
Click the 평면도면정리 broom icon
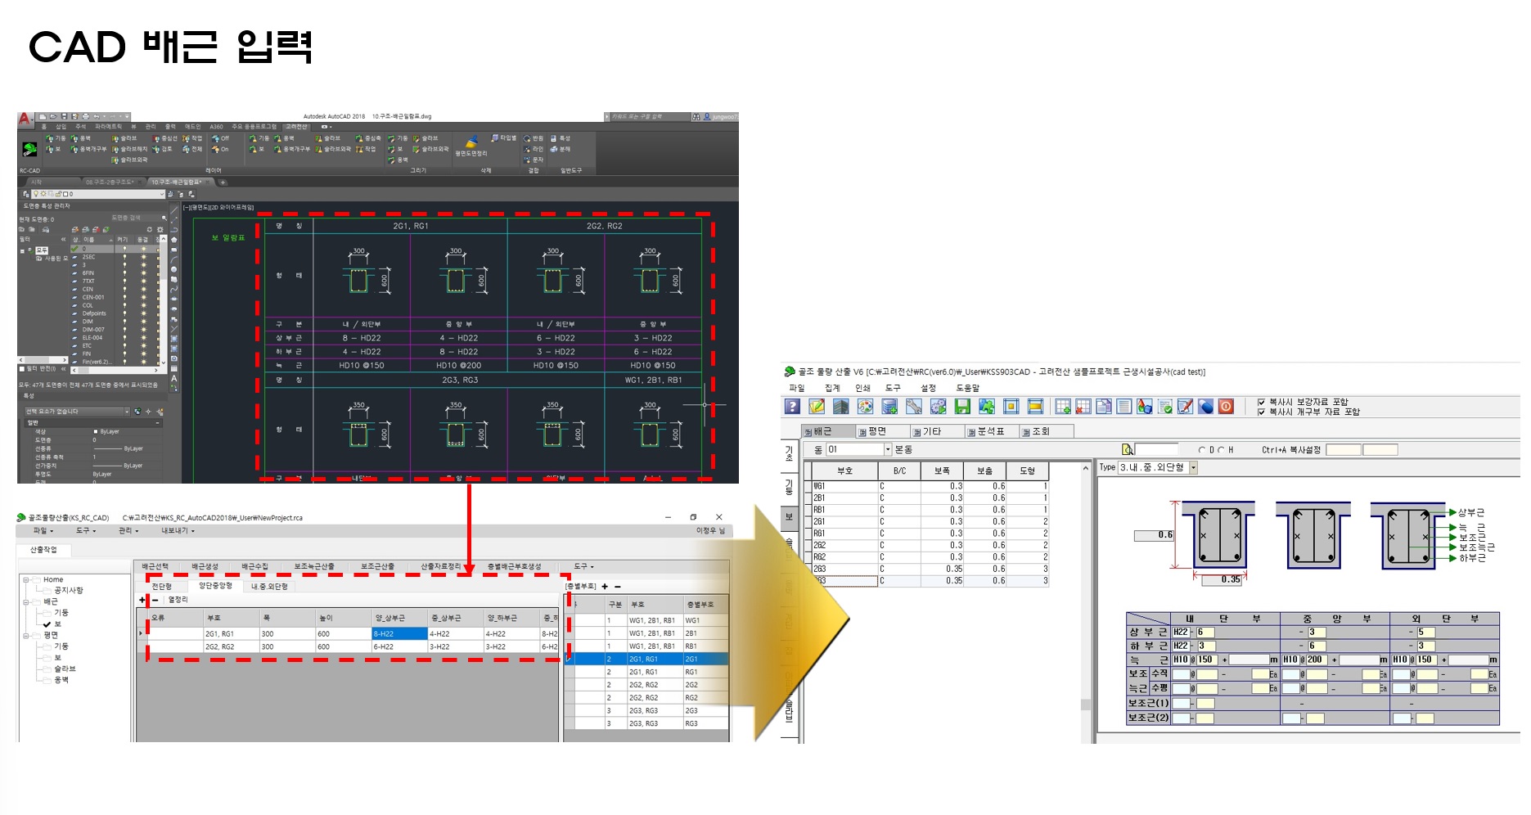[471, 142]
